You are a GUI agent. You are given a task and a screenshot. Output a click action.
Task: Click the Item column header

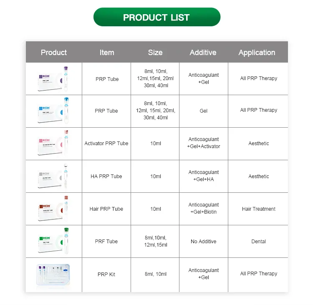107,52
